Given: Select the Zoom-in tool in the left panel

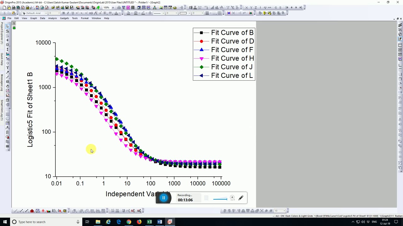Looking at the screenshot, I should coord(8,31).
